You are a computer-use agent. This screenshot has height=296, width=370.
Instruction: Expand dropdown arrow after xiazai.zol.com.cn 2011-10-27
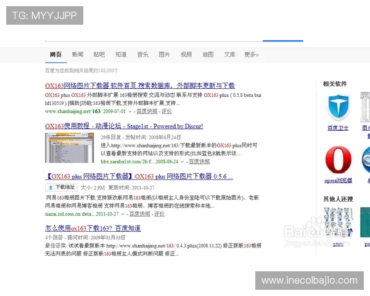click(x=123, y=215)
